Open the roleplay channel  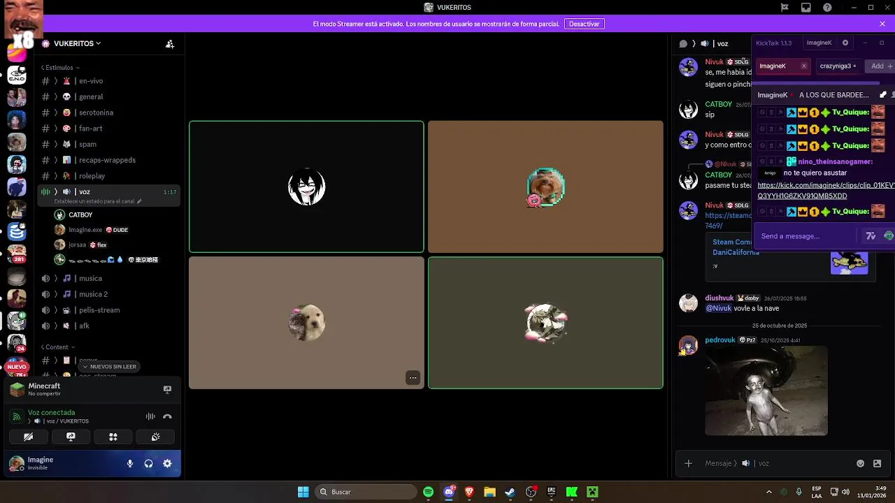[x=109, y=176]
